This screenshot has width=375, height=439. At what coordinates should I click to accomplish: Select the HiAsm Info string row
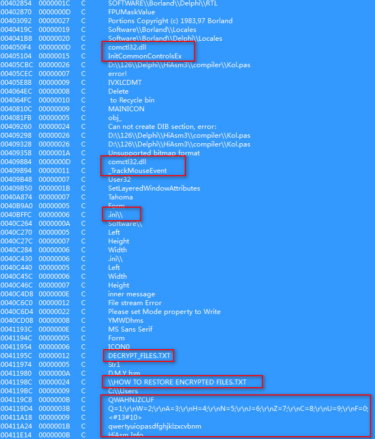(126, 435)
